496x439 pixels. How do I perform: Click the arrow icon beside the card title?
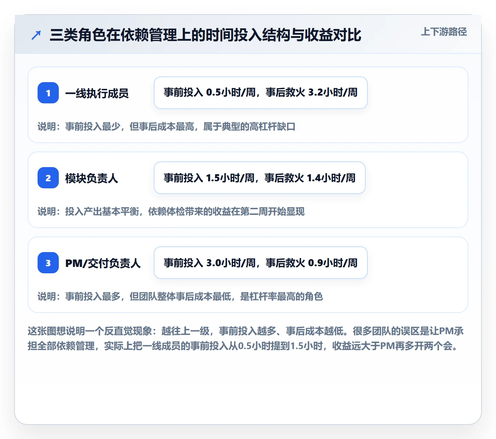[36, 35]
